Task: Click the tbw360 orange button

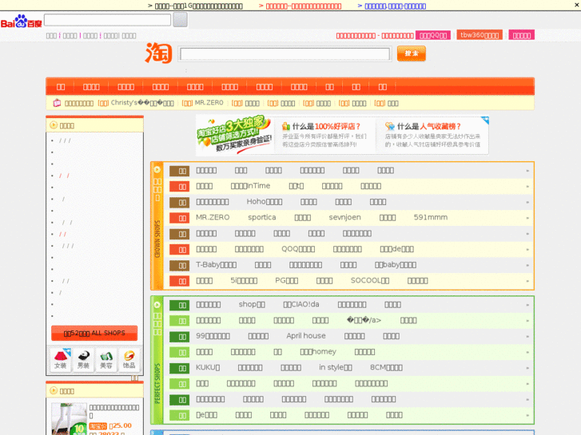Action: [480, 35]
